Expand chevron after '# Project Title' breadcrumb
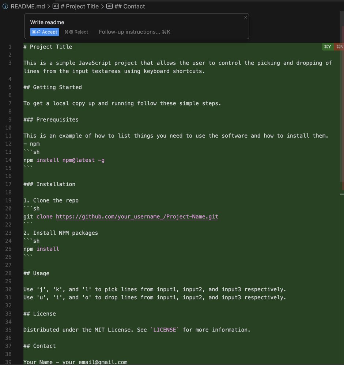The height and width of the screenshot is (365, 344). [102, 6]
